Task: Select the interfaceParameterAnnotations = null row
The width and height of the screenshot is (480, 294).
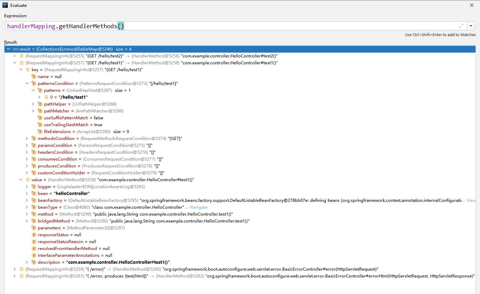Action: coord(240,255)
